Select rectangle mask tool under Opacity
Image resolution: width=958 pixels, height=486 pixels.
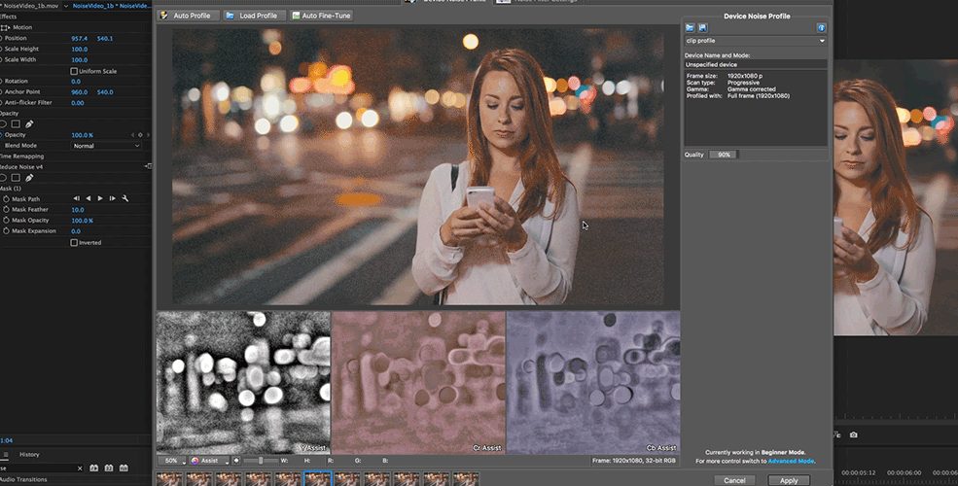pyautogui.click(x=16, y=124)
